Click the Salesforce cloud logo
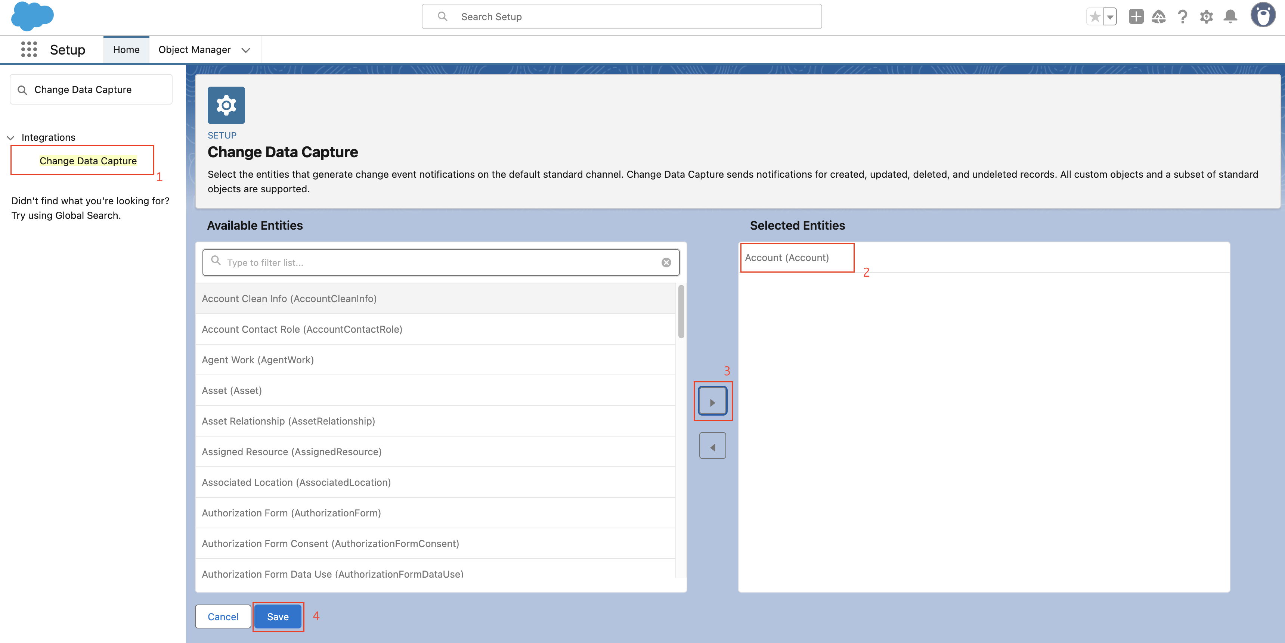 (32, 16)
